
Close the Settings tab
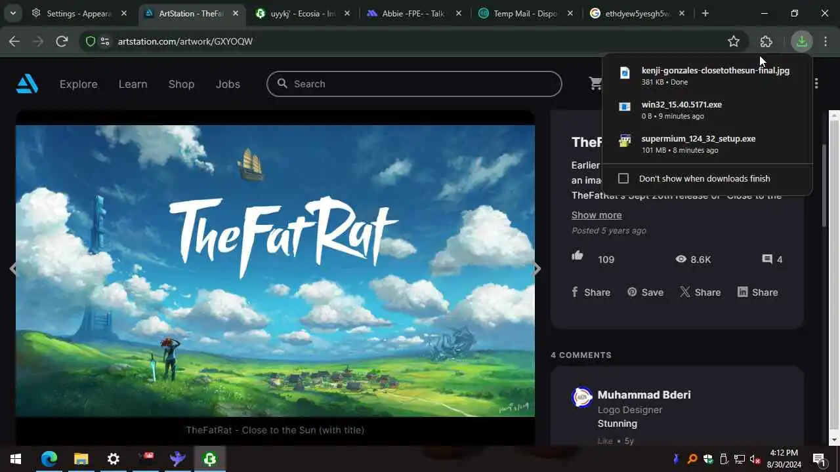[x=124, y=13]
